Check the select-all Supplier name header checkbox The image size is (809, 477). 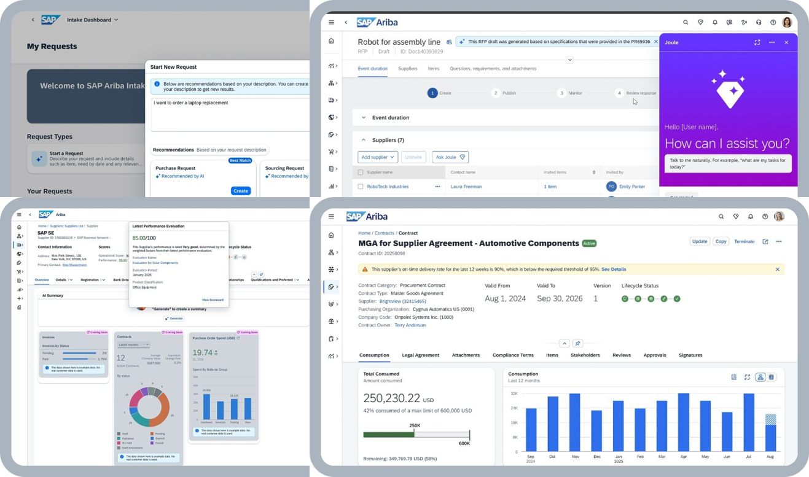click(x=361, y=173)
